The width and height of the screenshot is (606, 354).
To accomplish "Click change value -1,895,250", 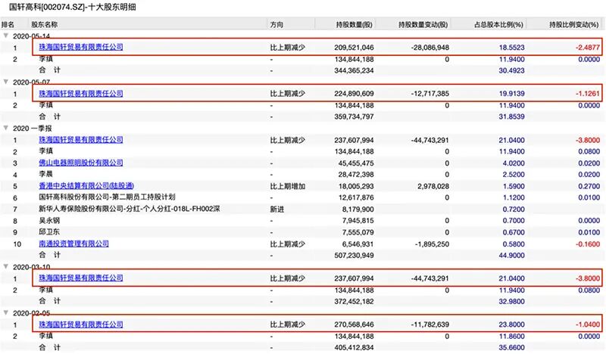I will click(x=432, y=244).
